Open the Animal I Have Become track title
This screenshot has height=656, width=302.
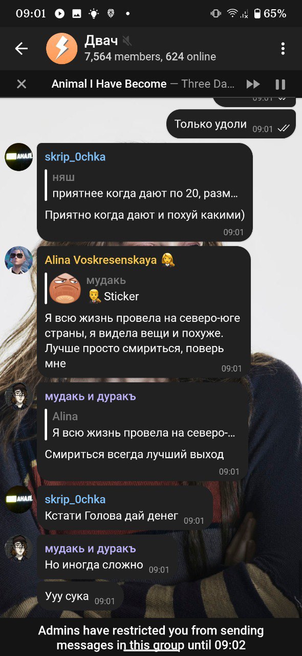click(x=109, y=84)
